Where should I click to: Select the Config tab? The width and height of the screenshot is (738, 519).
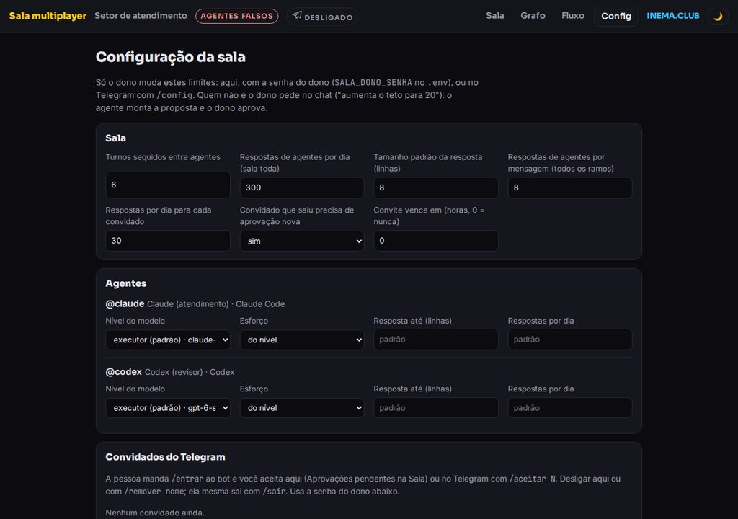[616, 16]
